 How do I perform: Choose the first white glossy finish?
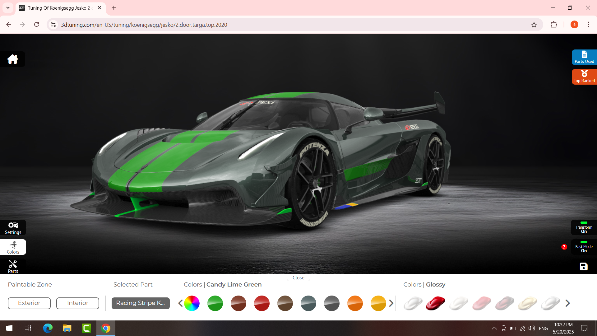413,303
